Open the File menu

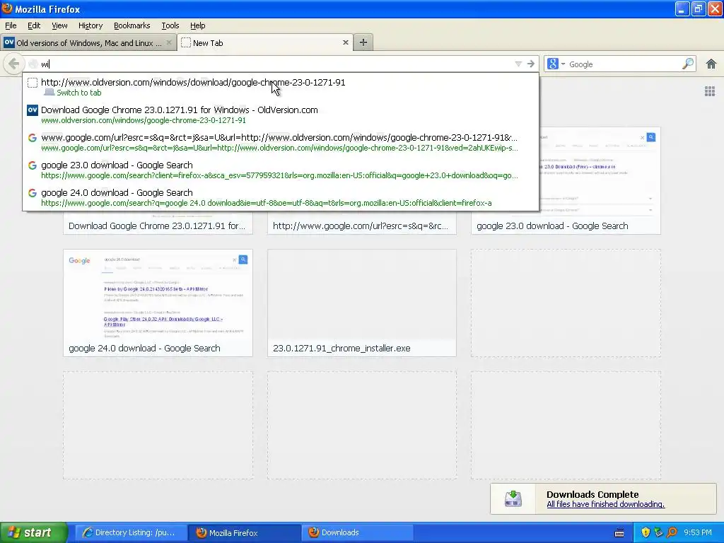point(11,25)
